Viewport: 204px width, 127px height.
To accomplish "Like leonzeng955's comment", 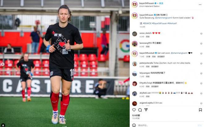I will pos(201,44).
